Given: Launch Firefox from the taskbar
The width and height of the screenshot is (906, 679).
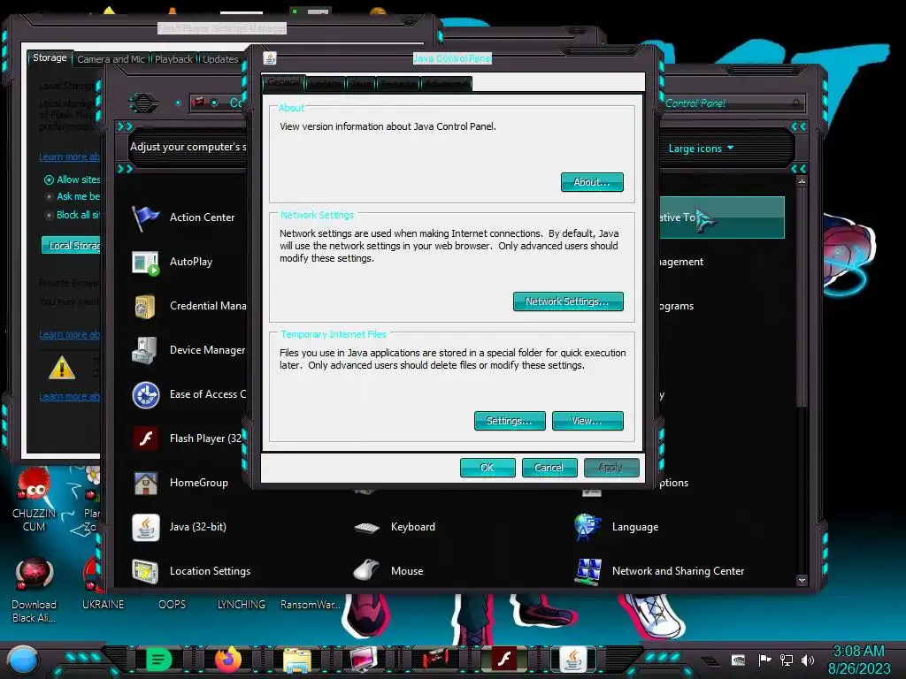Looking at the screenshot, I should click(227, 660).
